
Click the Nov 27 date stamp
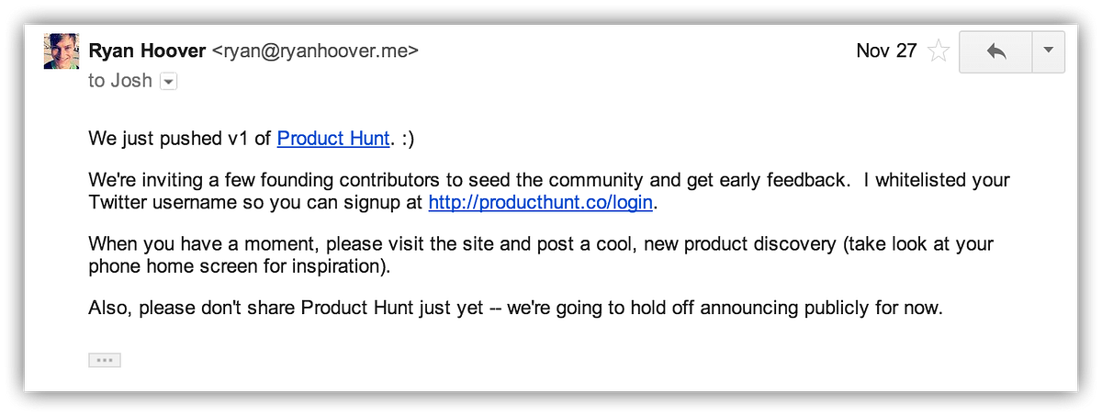click(x=886, y=51)
